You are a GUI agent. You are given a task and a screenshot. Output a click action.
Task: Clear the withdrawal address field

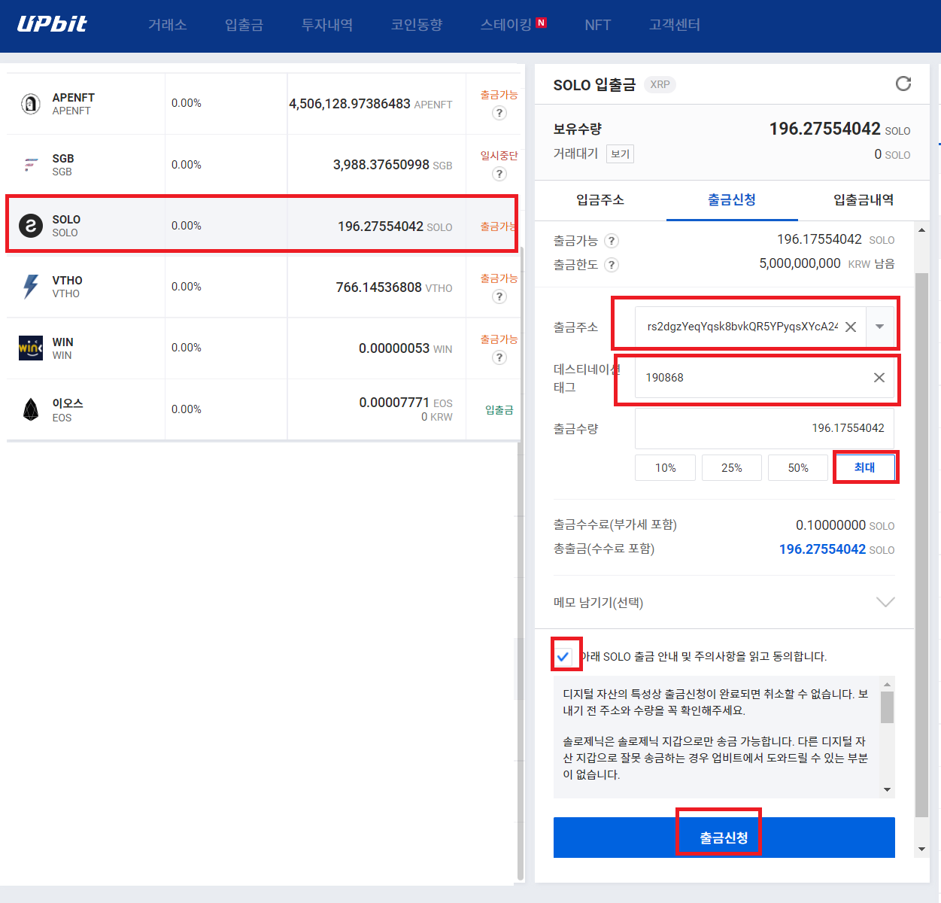click(x=851, y=327)
